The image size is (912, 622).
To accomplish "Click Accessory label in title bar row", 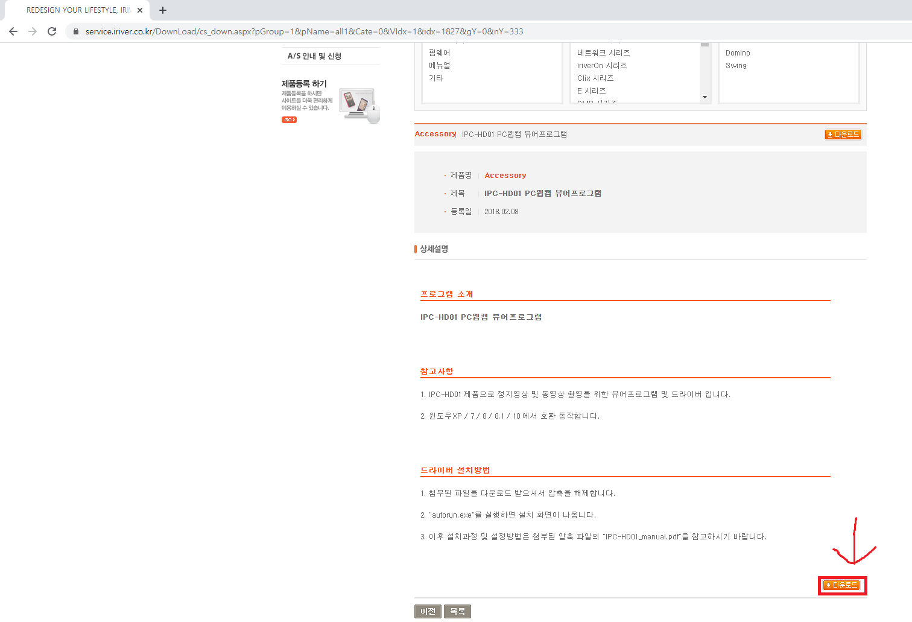I will point(435,134).
